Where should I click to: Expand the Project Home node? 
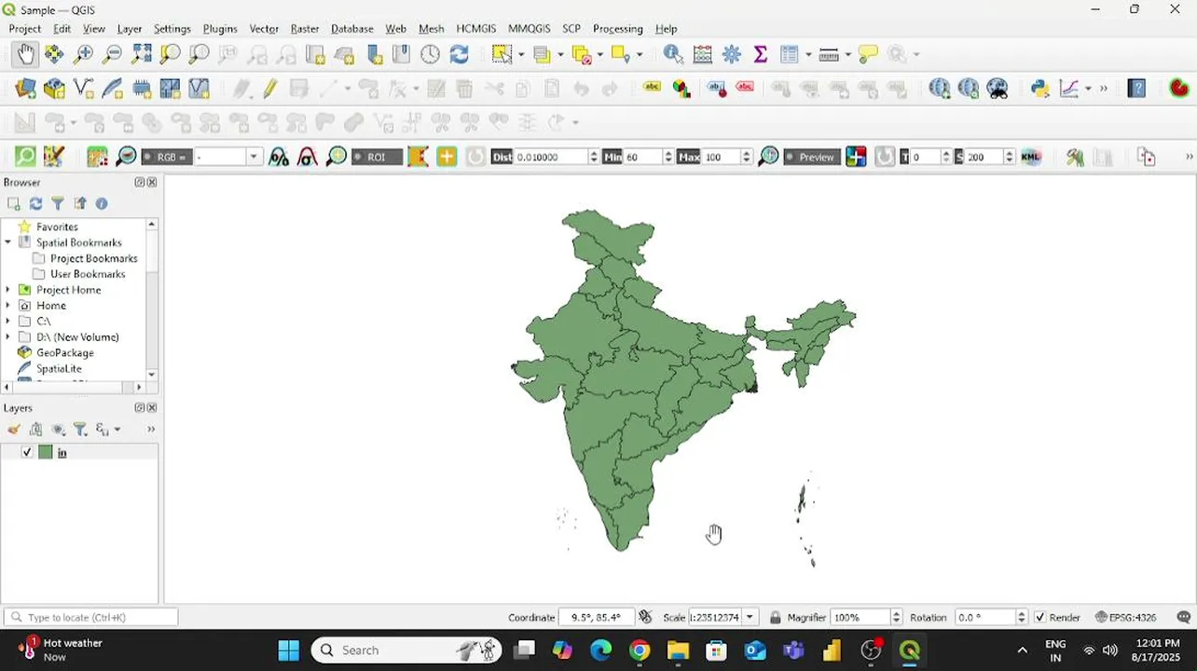[8, 290]
